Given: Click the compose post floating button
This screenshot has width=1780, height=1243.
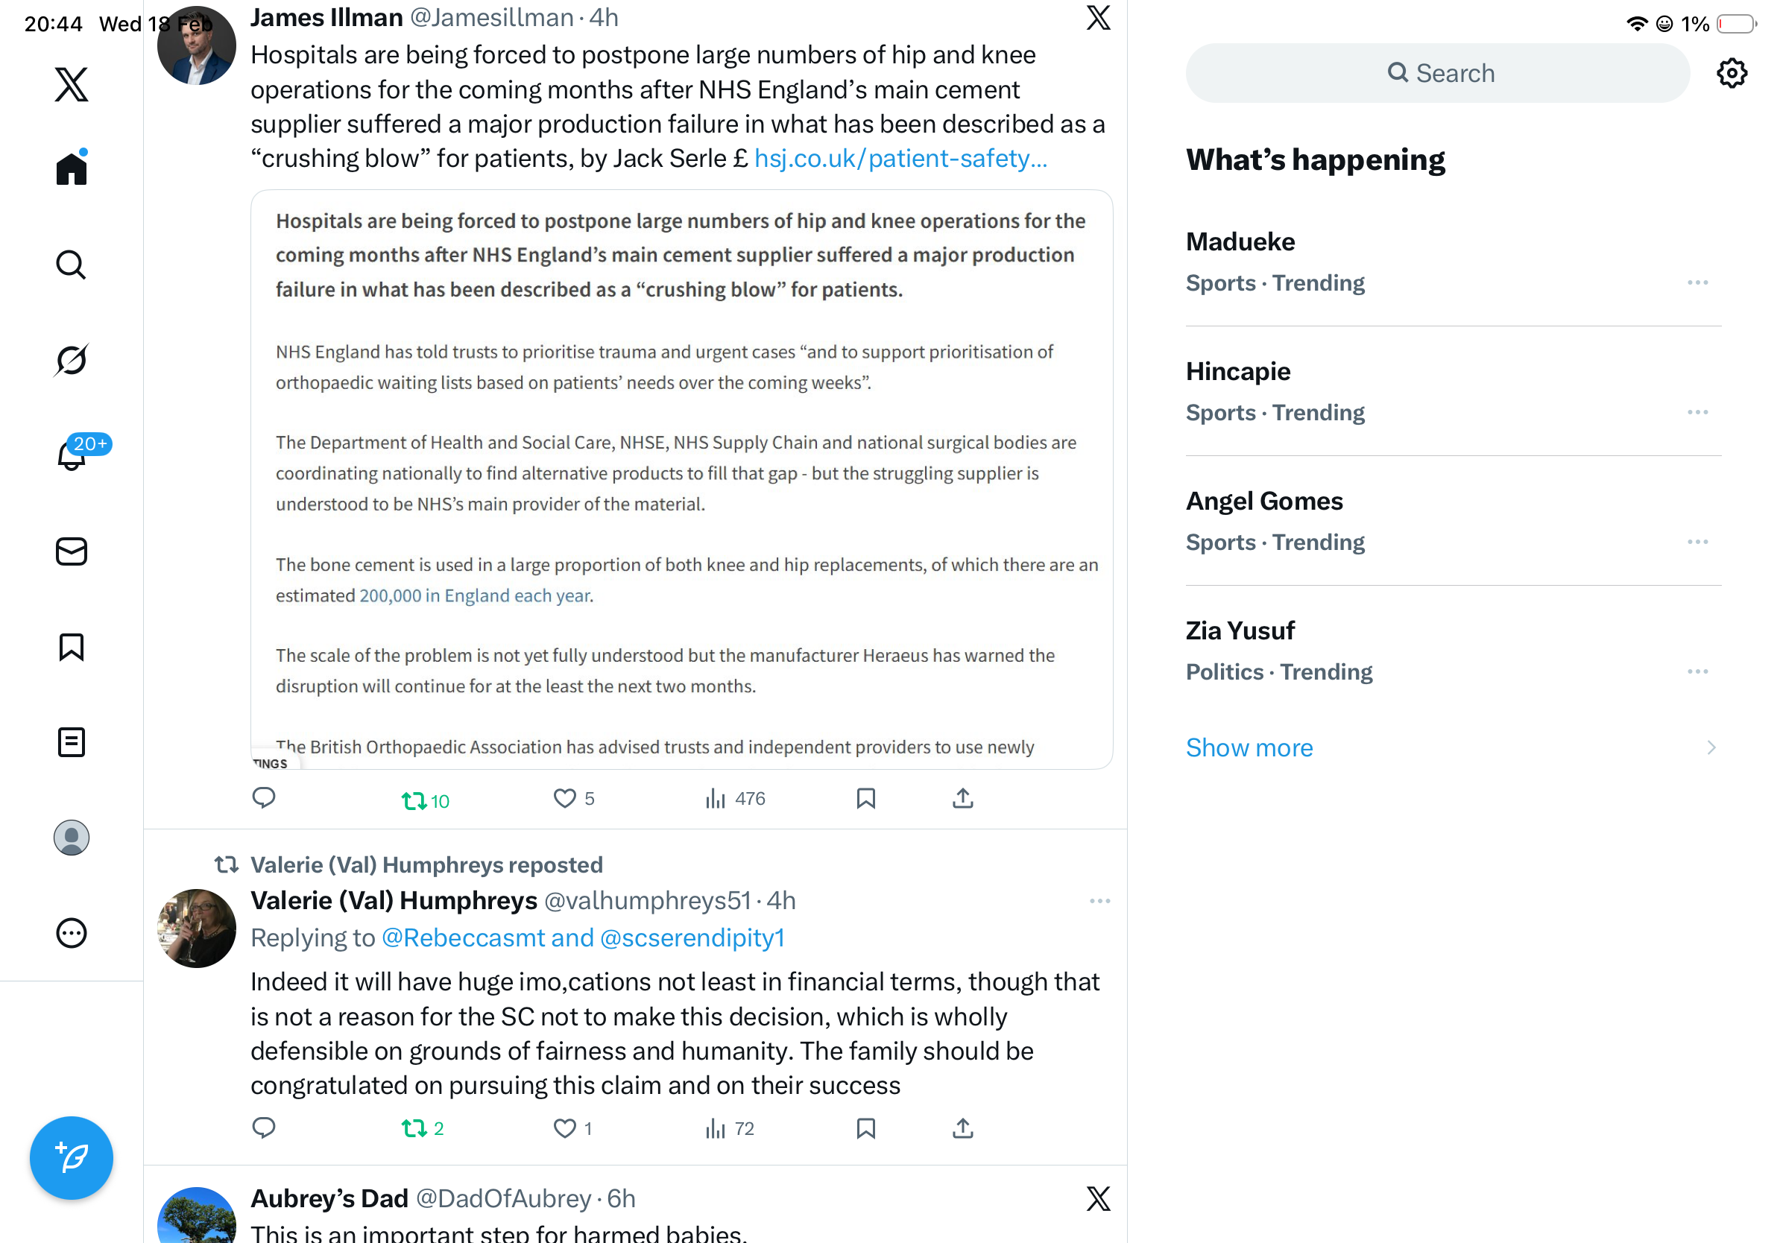Looking at the screenshot, I should coord(72,1158).
